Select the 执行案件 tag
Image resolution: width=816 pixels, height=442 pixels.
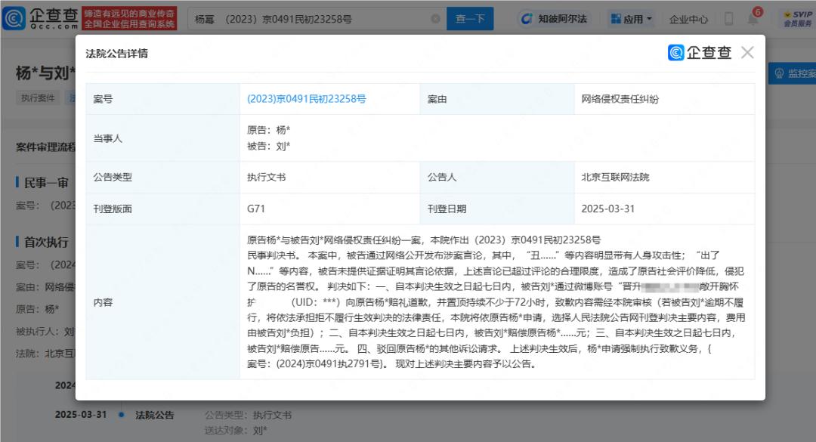point(38,97)
